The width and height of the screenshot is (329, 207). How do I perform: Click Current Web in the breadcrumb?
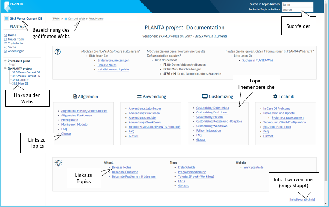(x=76, y=18)
